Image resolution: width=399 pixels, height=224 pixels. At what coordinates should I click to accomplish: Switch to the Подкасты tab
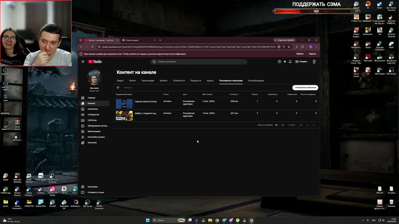(196, 81)
